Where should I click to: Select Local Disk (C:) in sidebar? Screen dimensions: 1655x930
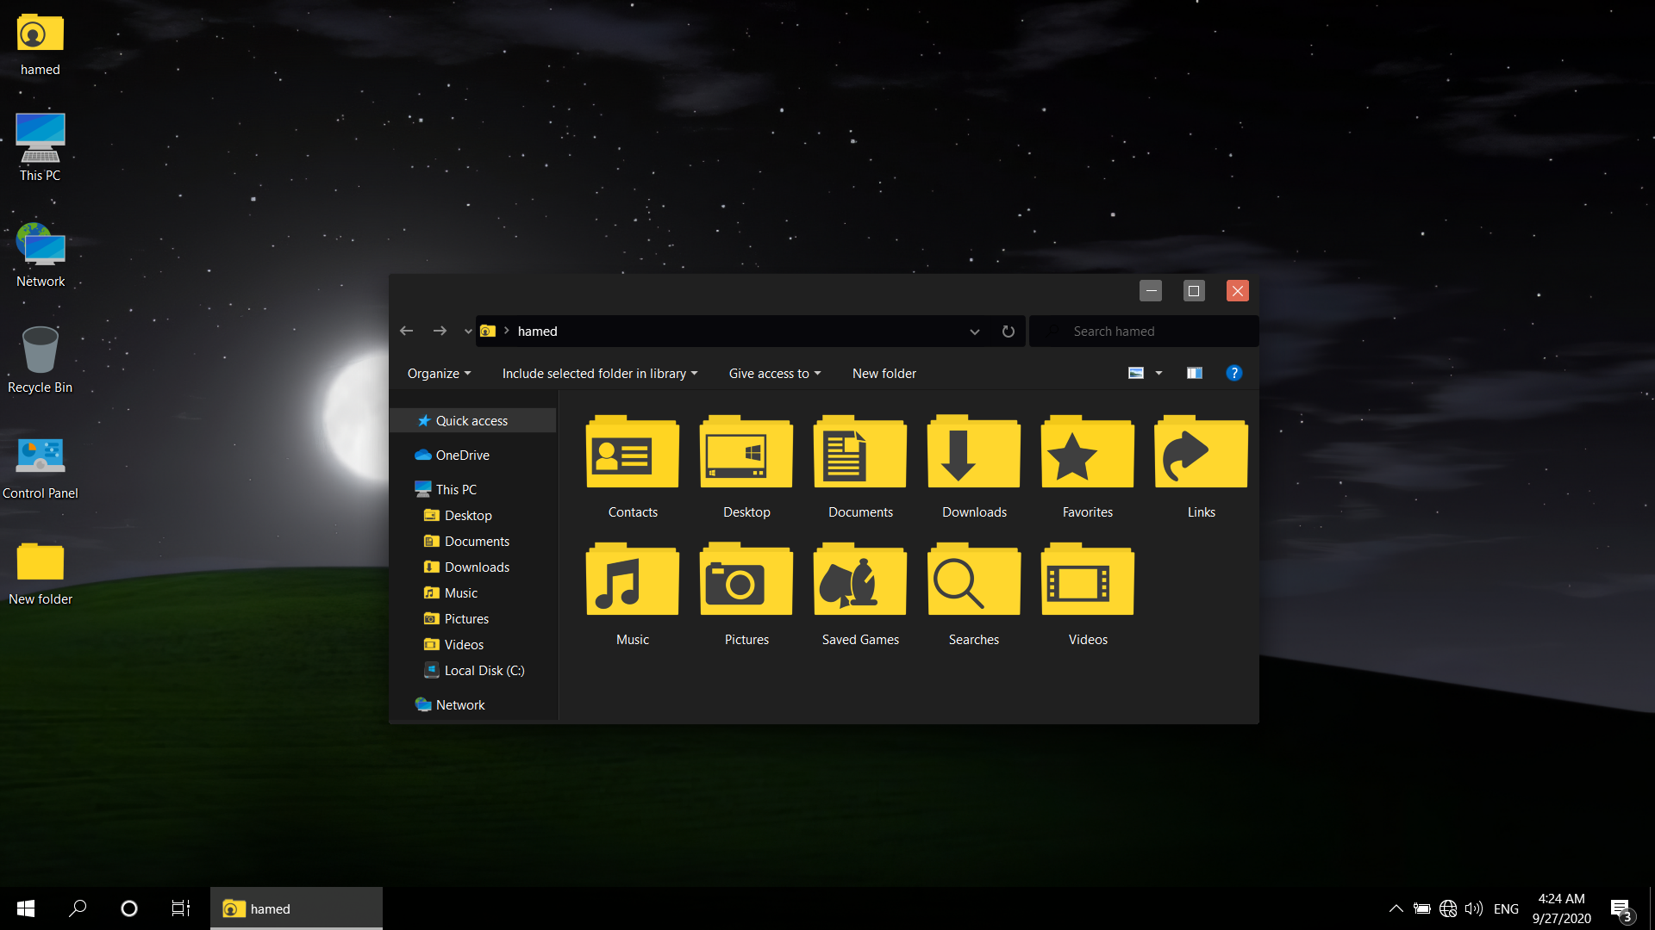pyautogui.click(x=484, y=671)
